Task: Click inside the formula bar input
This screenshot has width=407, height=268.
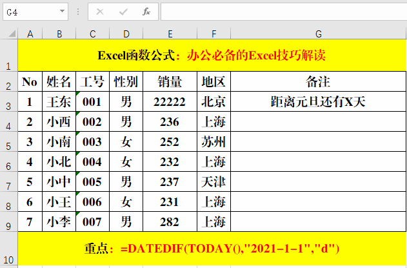Action: (284, 12)
